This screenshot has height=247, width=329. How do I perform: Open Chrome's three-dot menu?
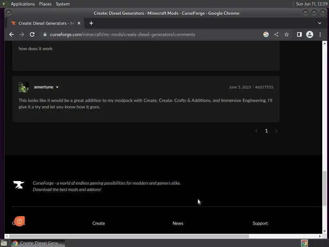coord(320,34)
